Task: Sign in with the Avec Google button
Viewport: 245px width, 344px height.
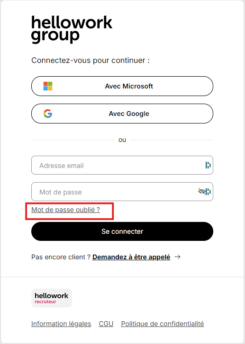Action: coord(122,114)
